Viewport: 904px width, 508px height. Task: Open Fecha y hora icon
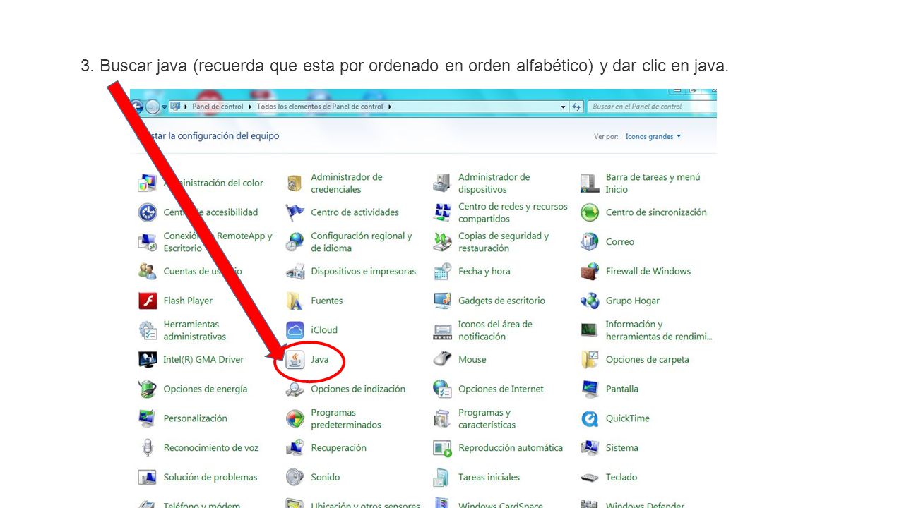(x=442, y=272)
